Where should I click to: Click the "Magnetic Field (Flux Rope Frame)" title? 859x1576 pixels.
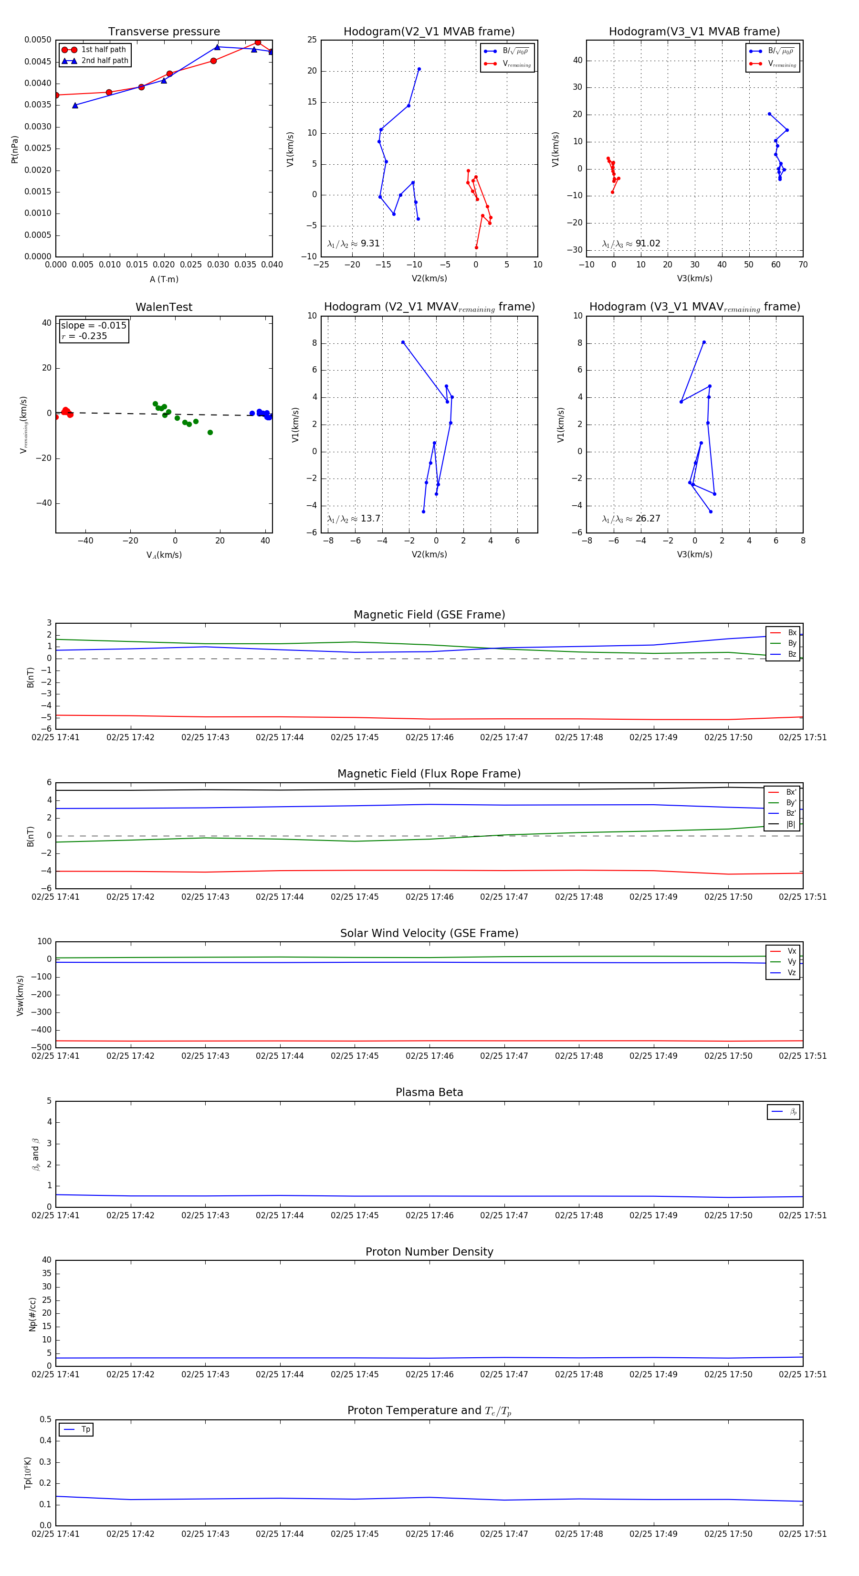(x=429, y=774)
